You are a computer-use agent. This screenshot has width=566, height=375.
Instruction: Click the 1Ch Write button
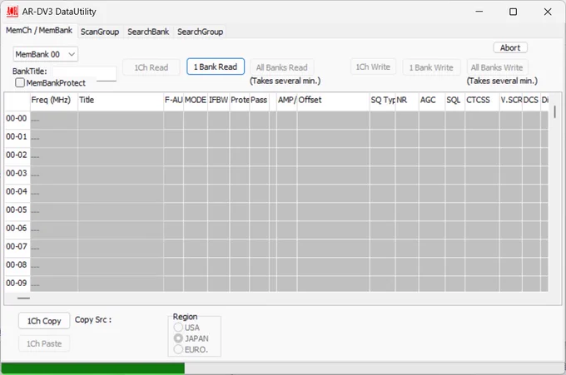point(373,67)
